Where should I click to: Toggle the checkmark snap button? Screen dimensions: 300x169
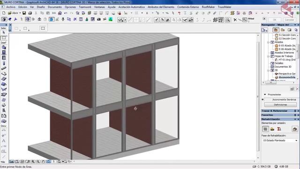pos(156,20)
